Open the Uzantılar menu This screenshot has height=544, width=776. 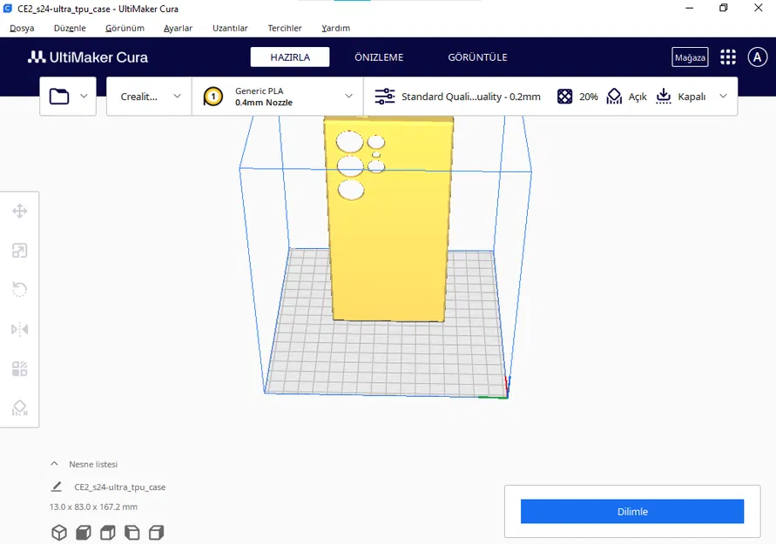coord(230,28)
